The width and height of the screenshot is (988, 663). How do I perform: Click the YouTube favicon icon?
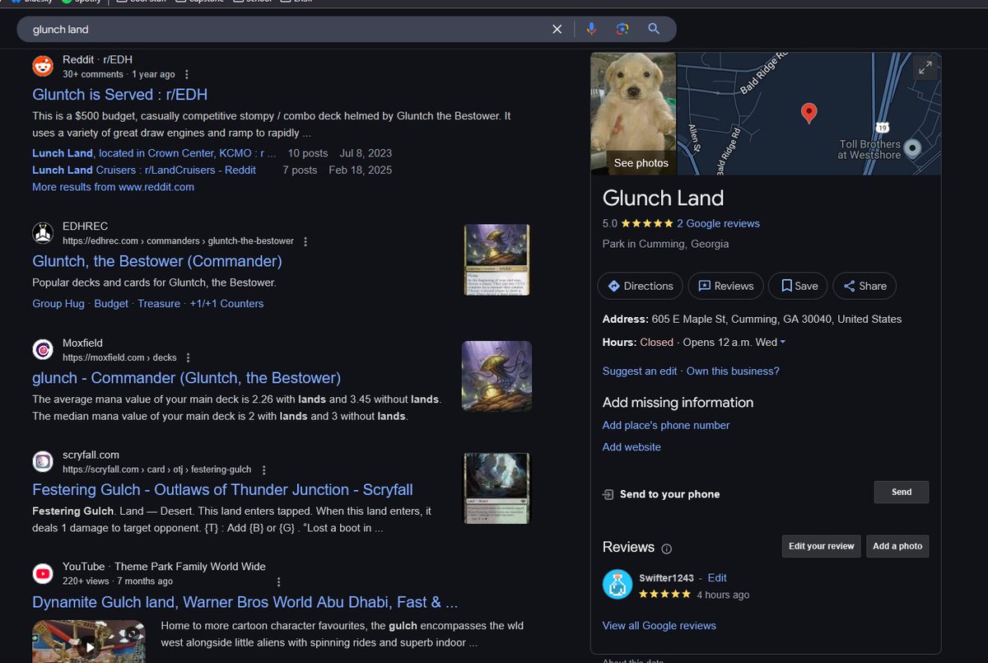click(x=43, y=573)
